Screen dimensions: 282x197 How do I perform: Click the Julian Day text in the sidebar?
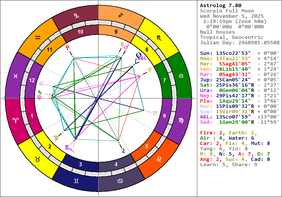[x=239, y=43]
